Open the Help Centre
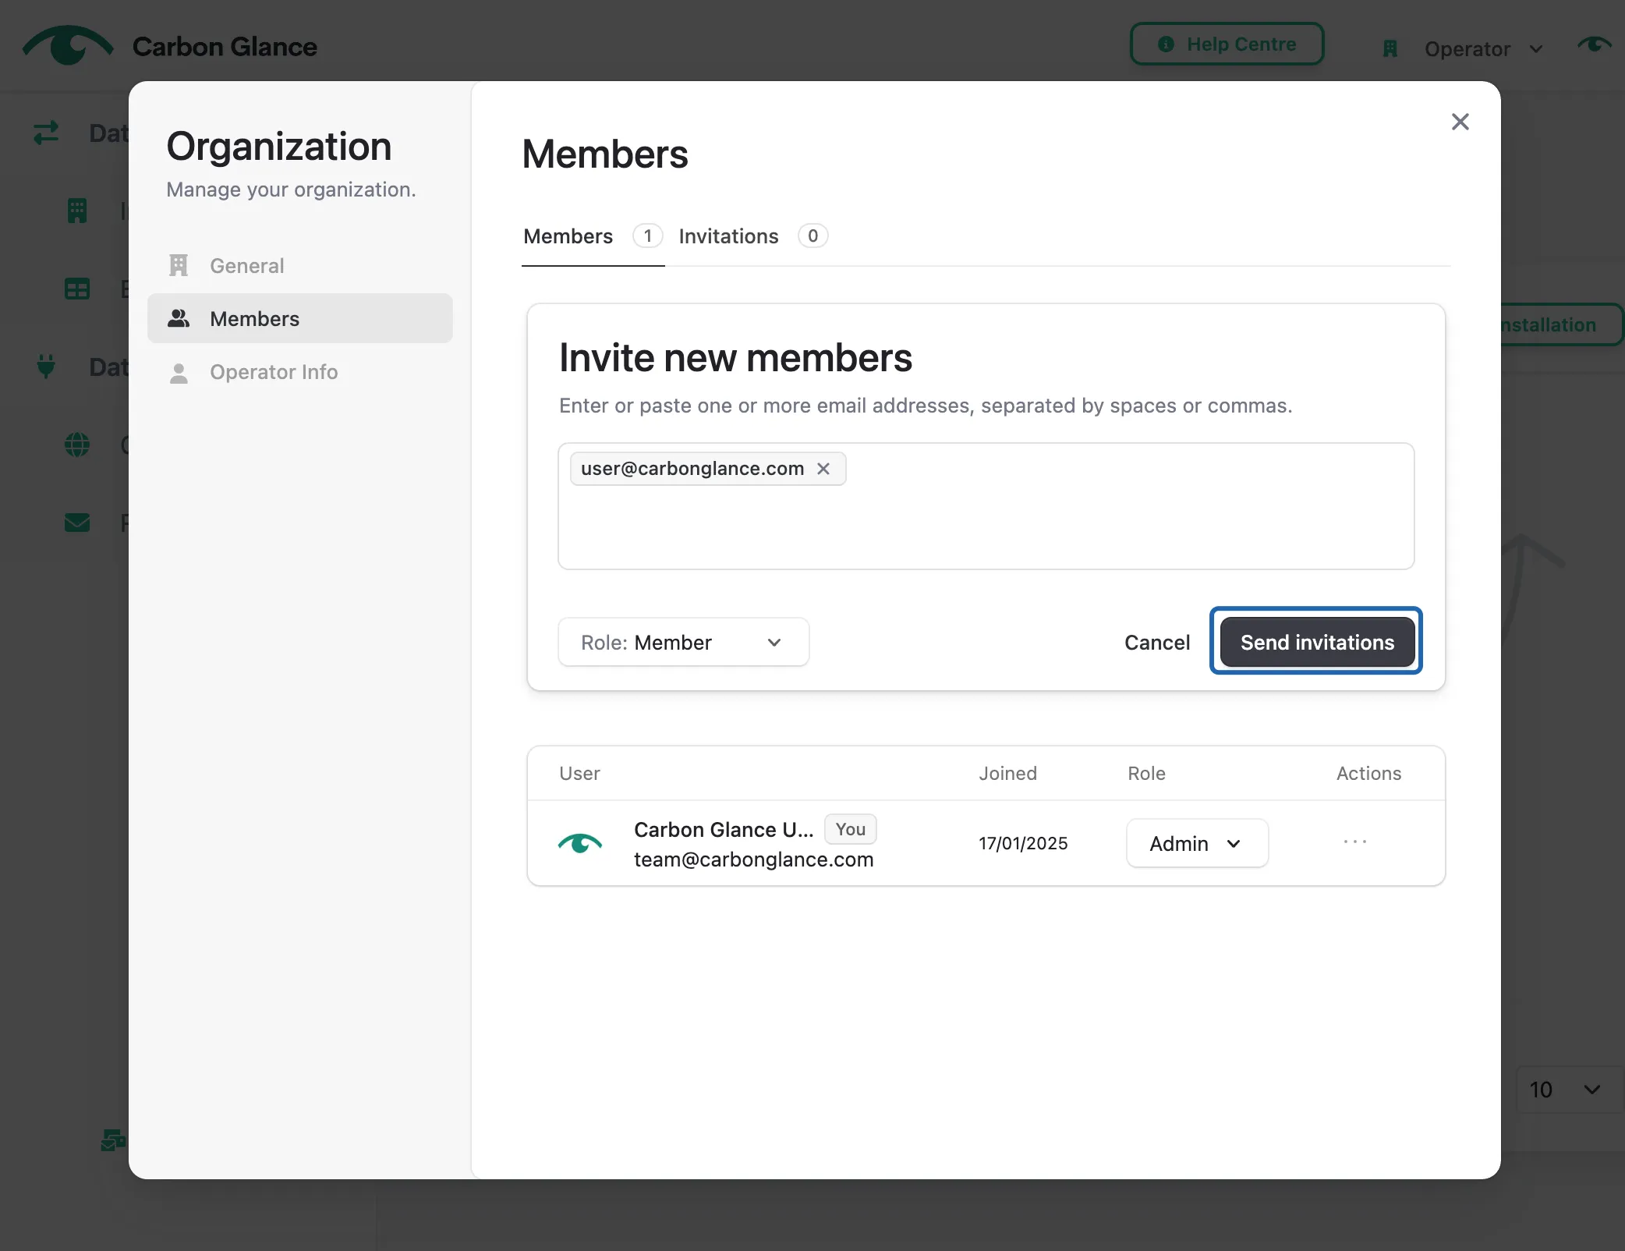Viewport: 1625px width, 1251px height. tap(1227, 44)
